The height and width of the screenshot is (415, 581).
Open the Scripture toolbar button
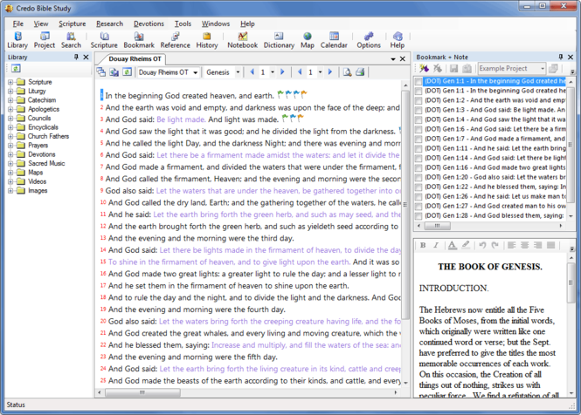pos(104,40)
